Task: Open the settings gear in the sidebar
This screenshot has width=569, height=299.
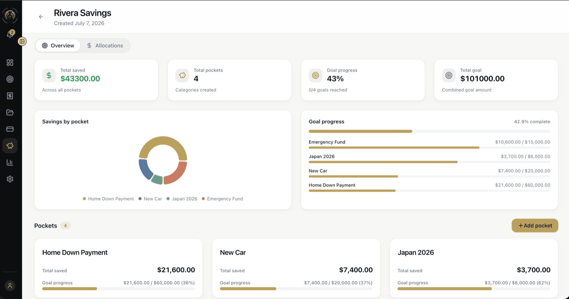Action: coord(10,179)
